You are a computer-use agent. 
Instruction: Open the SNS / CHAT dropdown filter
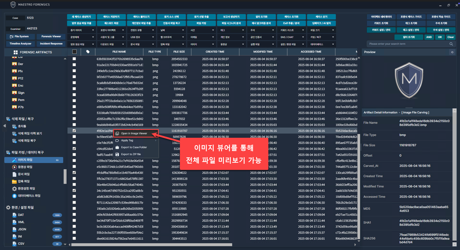point(292,37)
